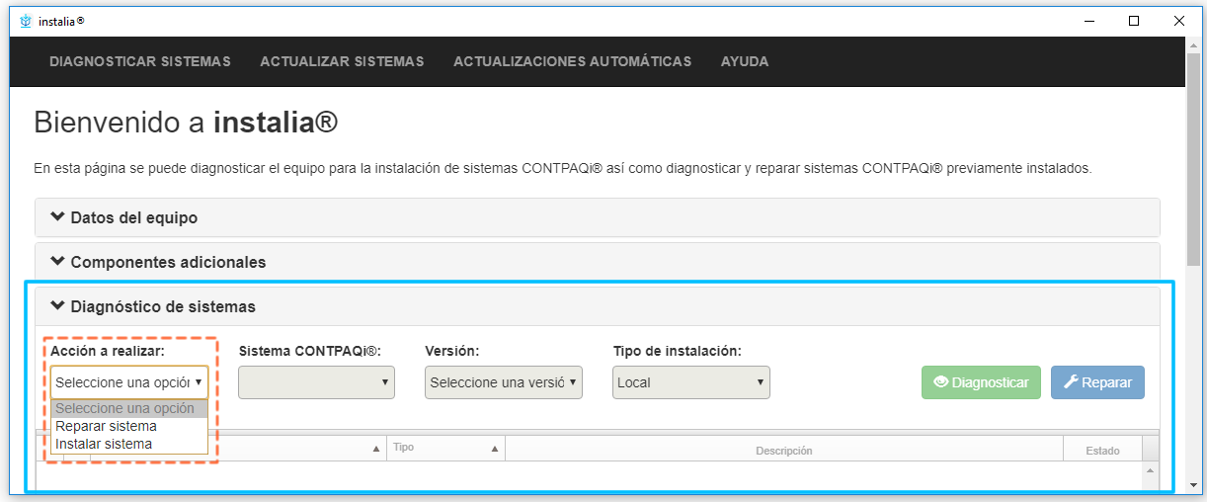Click the instalia app icon in title bar
This screenshot has width=1207, height=502.
[26, 21]
